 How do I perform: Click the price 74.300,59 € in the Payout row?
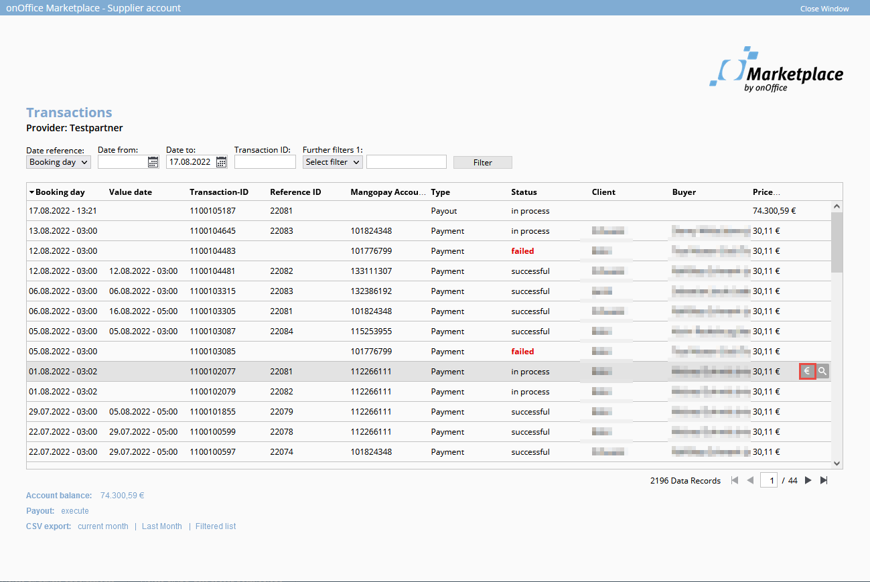(774, 211)
